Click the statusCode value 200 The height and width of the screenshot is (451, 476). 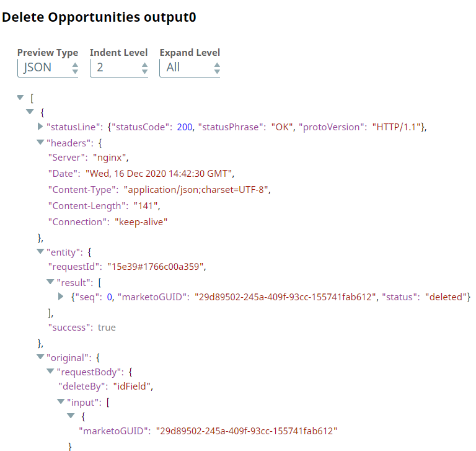185,127
